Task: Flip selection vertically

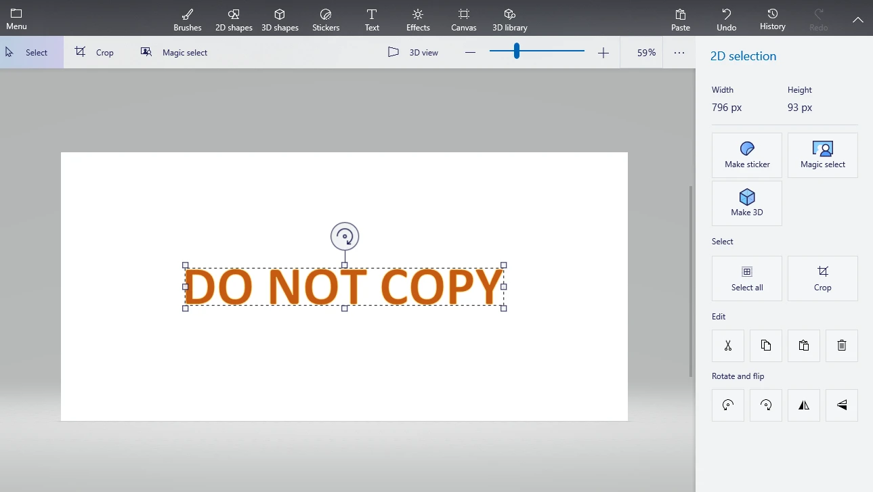Action: [x=842, y=405]
